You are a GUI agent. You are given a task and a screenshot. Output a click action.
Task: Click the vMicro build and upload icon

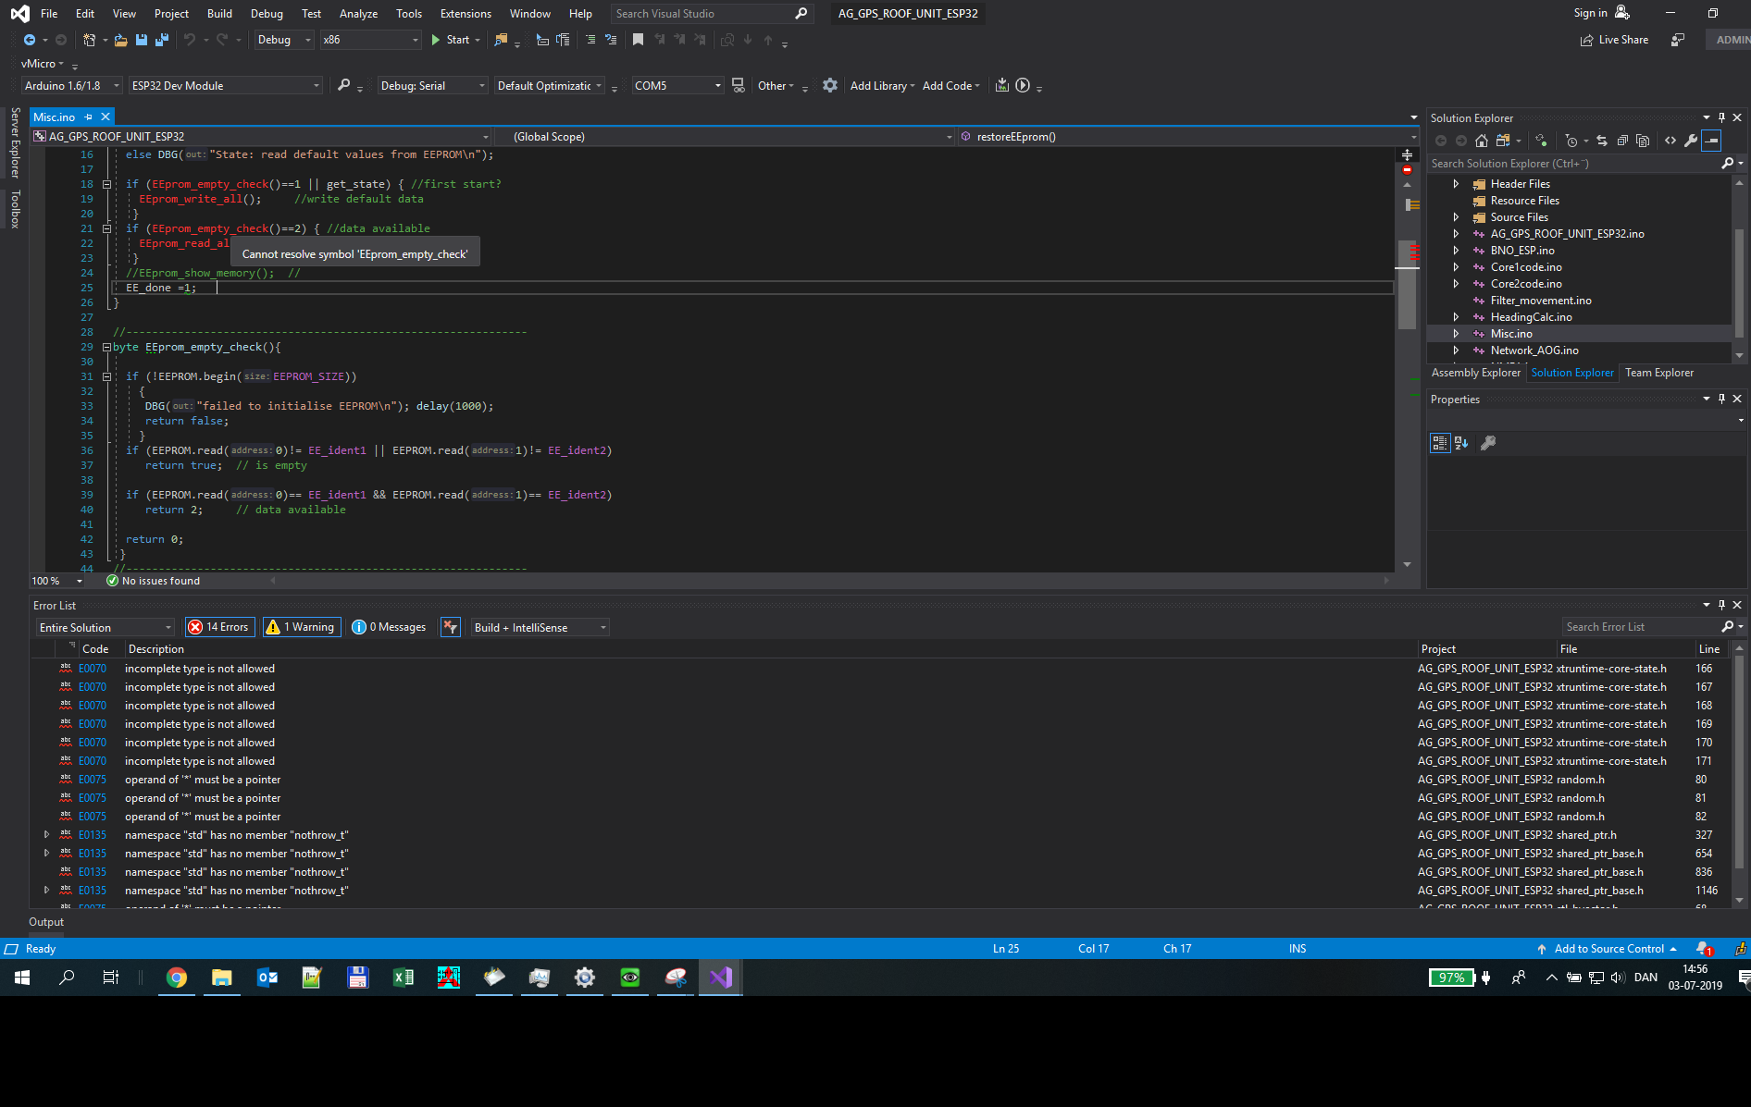(x=1002, y=85)
